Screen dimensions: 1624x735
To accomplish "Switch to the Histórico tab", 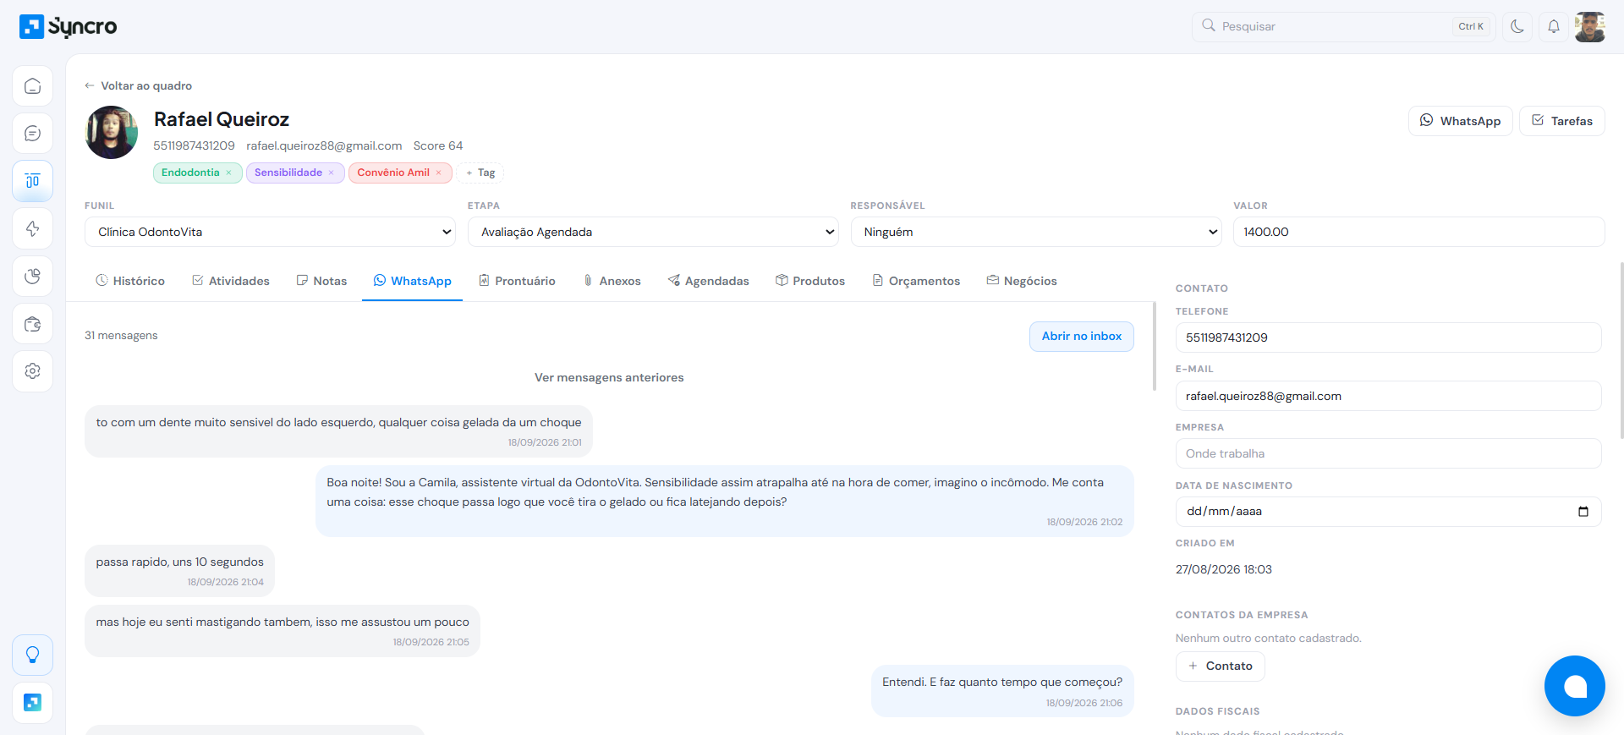I will 130,281.
